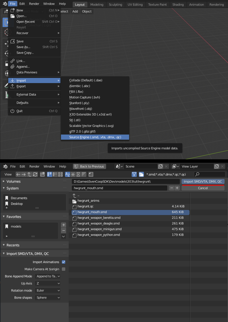Image resolution: width=228 pixels, height=322 pixels.
Task: Sort files alphabetically
Action: 68,174
